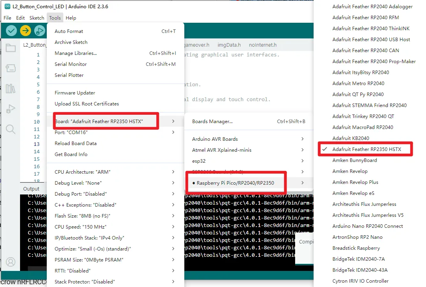This screenshot has height=287, width=426.
Task: Open the Debug panel sidebar icon
Action: (11, 109)
